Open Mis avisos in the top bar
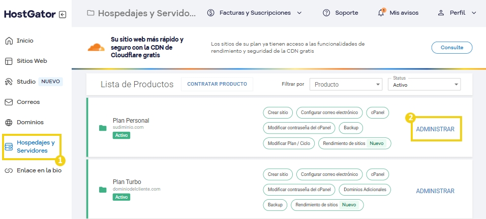This screenshot has height=219, width=486. point(404,13)
